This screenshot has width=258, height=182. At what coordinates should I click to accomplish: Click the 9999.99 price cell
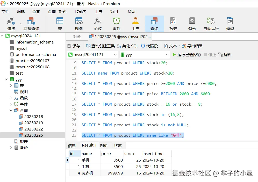(112, 173)
